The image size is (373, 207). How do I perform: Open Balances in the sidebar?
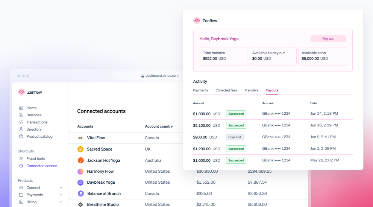[34, 115]
